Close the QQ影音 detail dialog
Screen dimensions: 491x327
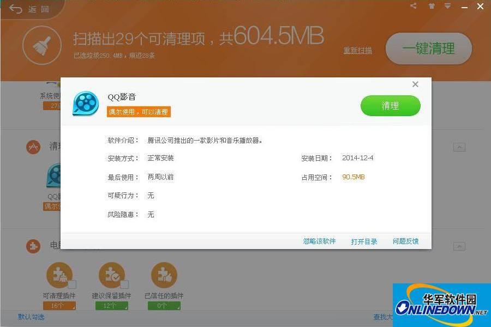[415, 84]
